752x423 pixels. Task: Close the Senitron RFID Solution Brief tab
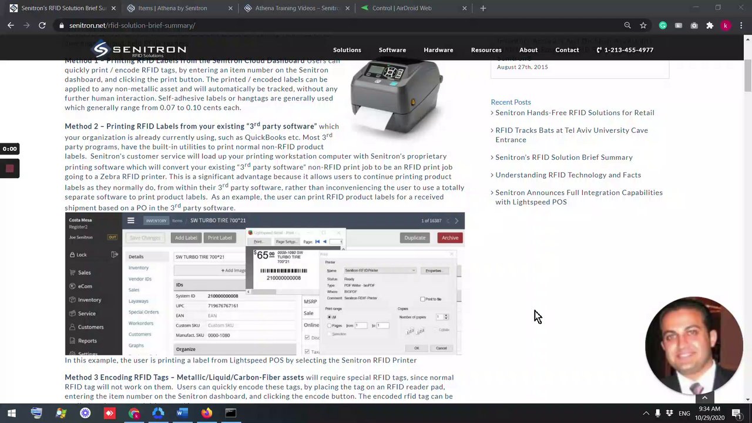pos(113,8)
